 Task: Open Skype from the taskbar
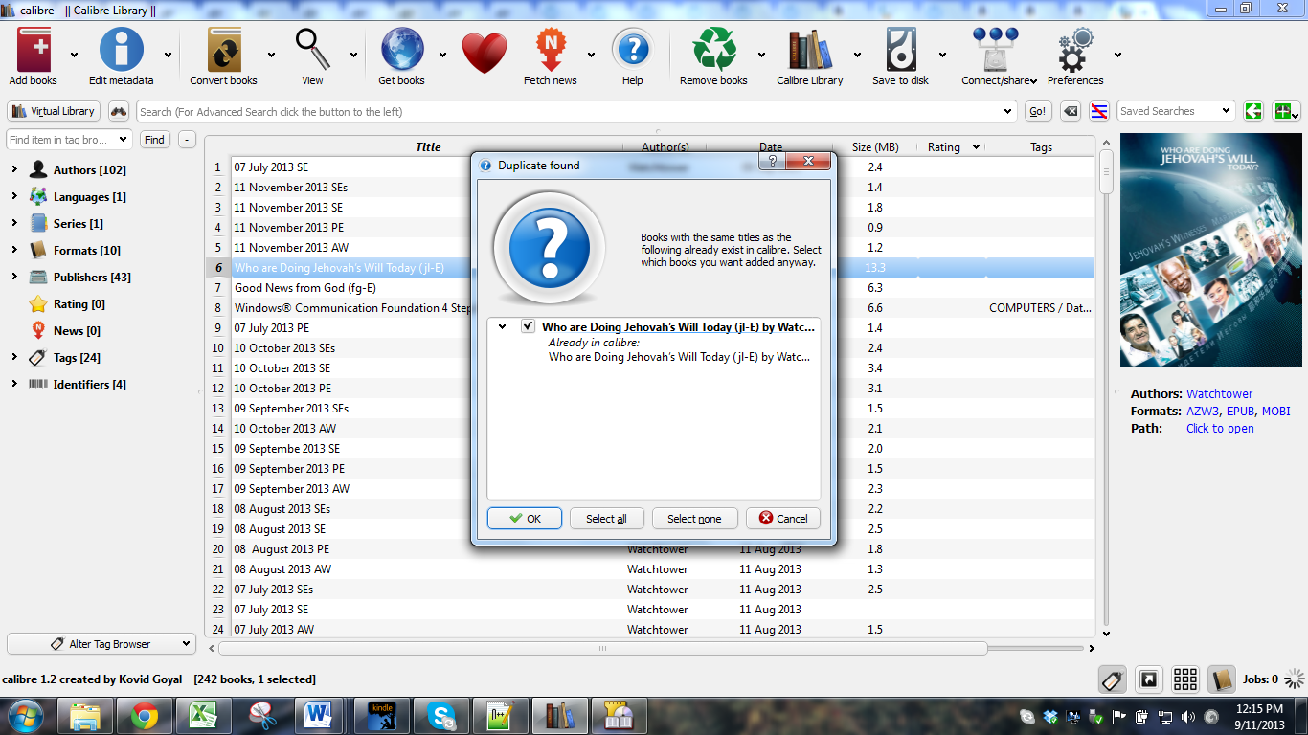pos(441,716)
